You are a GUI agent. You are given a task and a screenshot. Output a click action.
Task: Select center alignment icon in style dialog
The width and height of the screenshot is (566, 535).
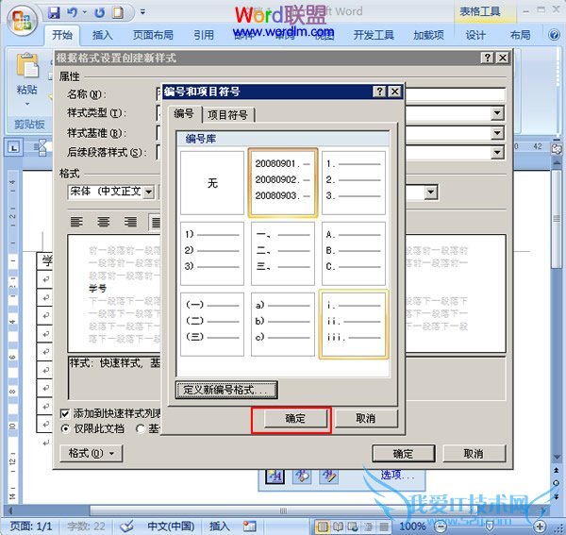point(104,222)
